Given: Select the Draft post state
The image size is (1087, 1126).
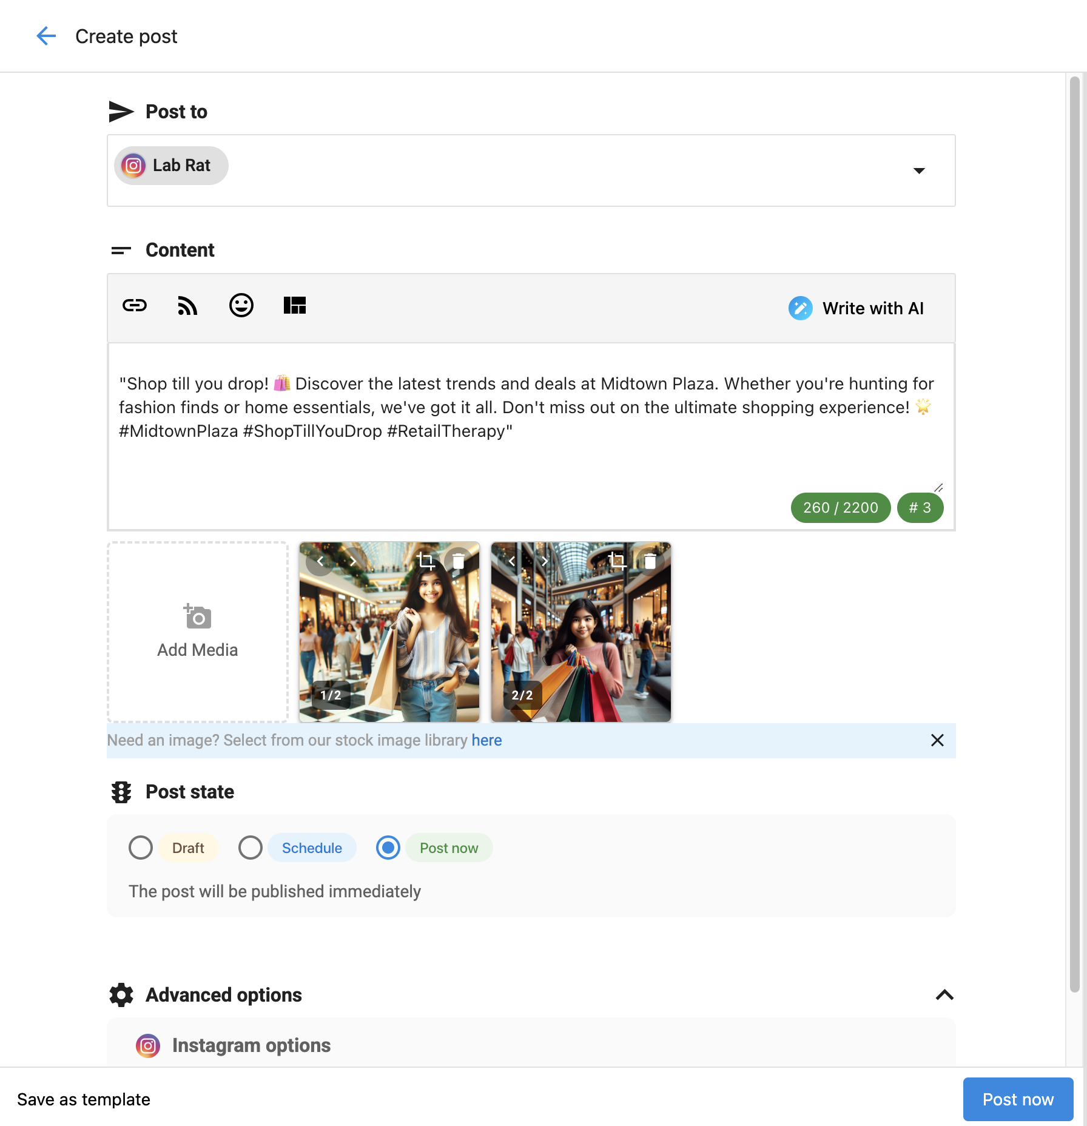Looking at the screenshot, I should 141,848.
